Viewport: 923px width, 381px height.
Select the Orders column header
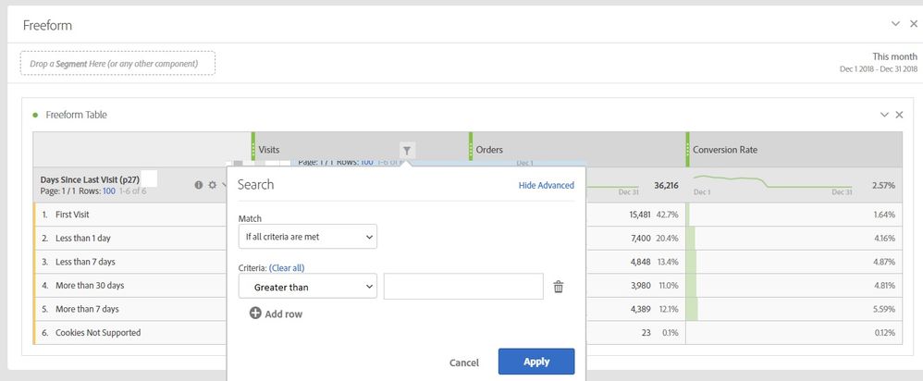point(488,149)
